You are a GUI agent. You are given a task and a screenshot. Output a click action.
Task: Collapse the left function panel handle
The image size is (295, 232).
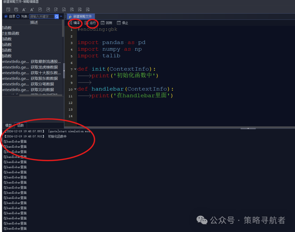(64, 71)
